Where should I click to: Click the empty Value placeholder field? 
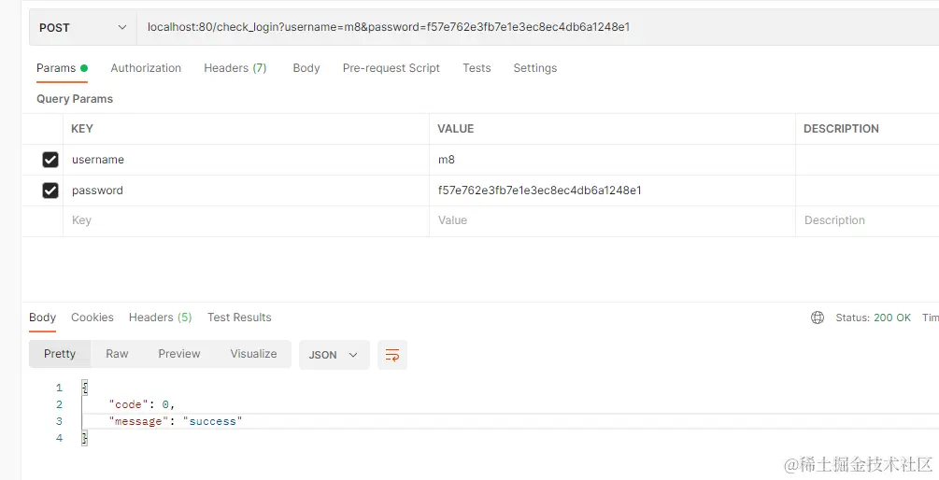[612, 220]
